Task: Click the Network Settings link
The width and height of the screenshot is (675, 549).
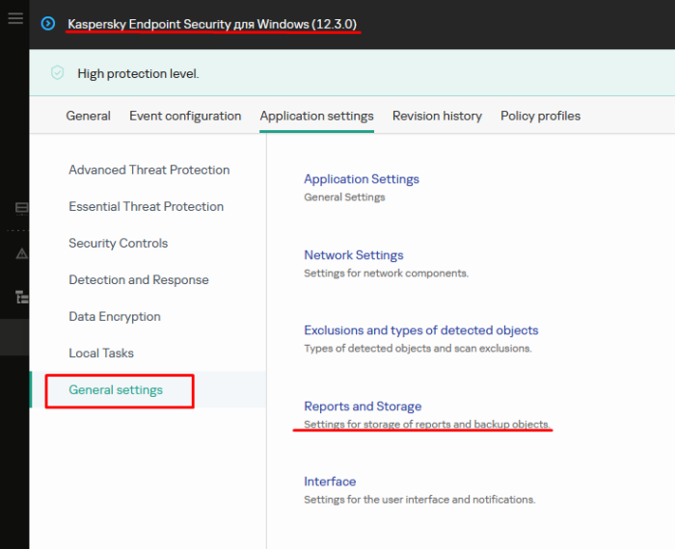Action: point(353,255)
